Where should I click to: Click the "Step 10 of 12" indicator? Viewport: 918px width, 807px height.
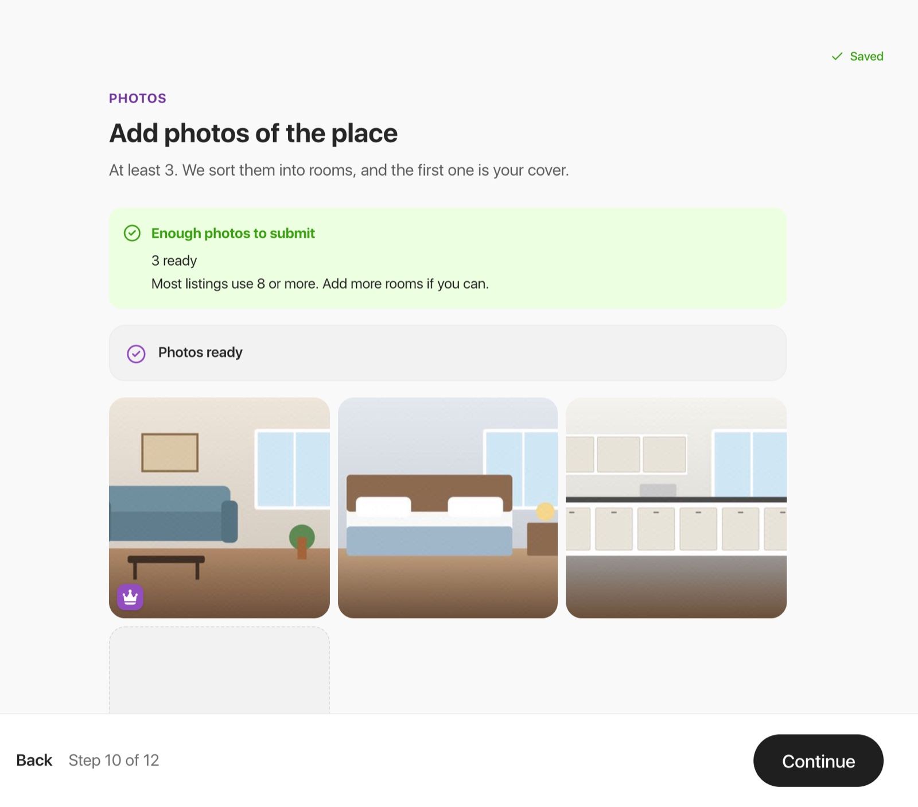pyautogui.click(x=114, y=761)
